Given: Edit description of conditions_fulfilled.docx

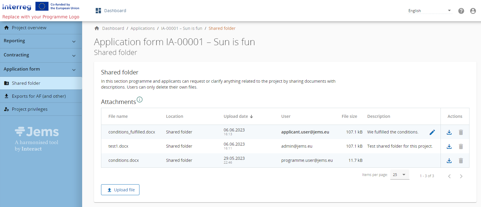Looking at the screenshot, I should tap(432, 132).
